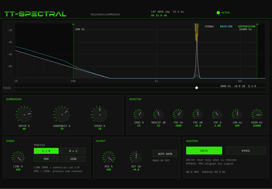Click the 44.1 kHz sample rate text
This screenshot has height=189, width=272.
tap(192, 172)
